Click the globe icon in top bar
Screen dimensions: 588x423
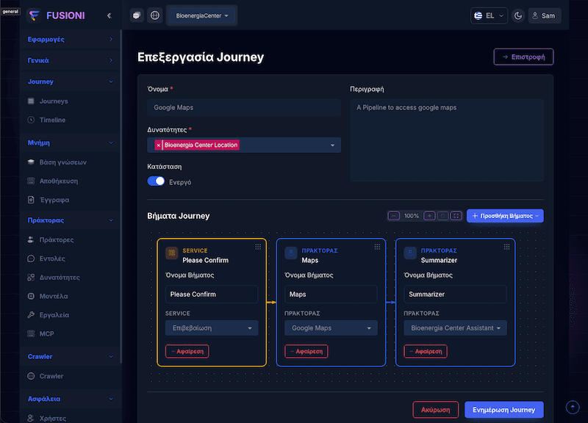(155, 15)
